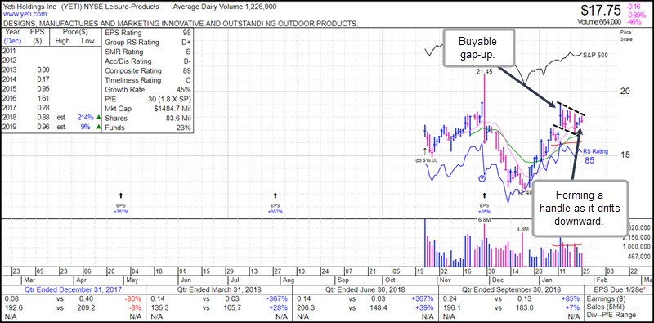Click the ipo $18.00 arrow marker
This screenshot has height=323, width=654.
(425, 151)
